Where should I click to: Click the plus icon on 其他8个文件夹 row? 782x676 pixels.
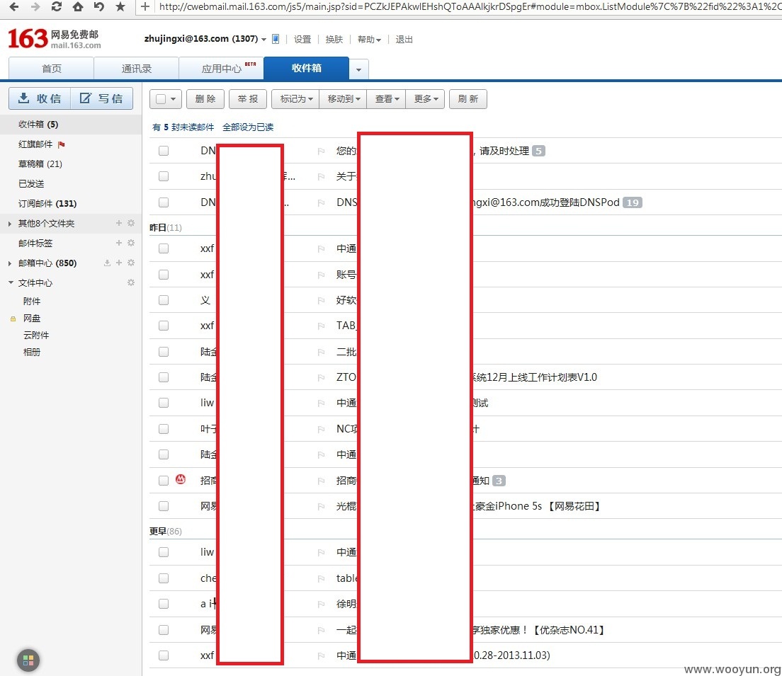tap(119, 224)
